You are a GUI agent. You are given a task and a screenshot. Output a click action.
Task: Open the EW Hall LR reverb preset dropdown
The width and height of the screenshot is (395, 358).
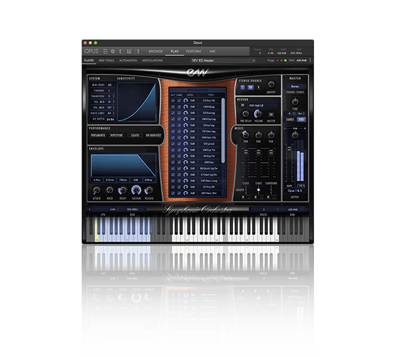point(263,105)
